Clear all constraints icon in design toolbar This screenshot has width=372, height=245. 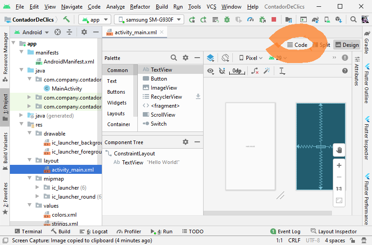click(255, 71)
